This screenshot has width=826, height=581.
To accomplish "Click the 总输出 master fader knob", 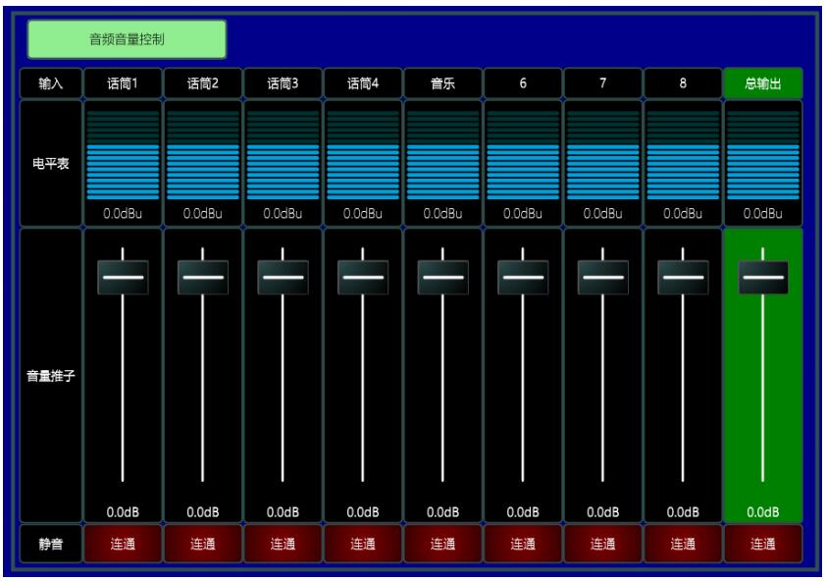I will (x=763, y=278).
